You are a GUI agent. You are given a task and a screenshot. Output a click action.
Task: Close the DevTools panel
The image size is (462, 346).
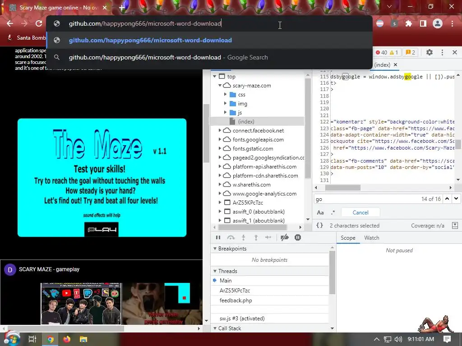[455, 52]
